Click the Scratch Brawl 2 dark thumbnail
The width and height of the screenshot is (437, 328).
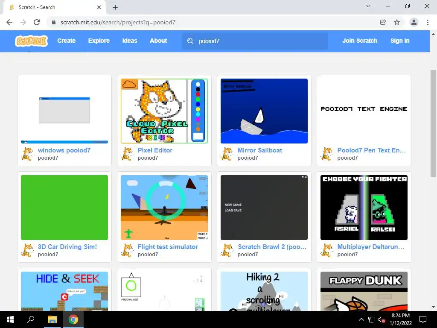pyautogui.click(x=264, y=208)
